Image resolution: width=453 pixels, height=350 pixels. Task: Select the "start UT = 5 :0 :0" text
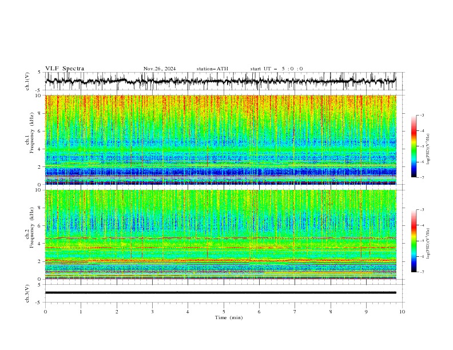click(x=276, y=69)
